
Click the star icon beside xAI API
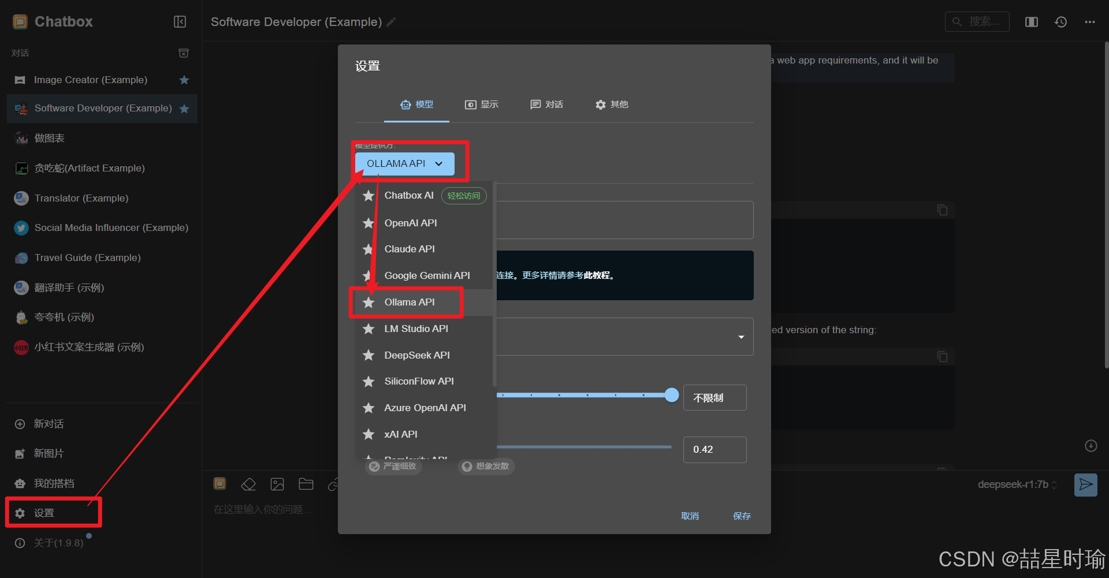point(369,434)
